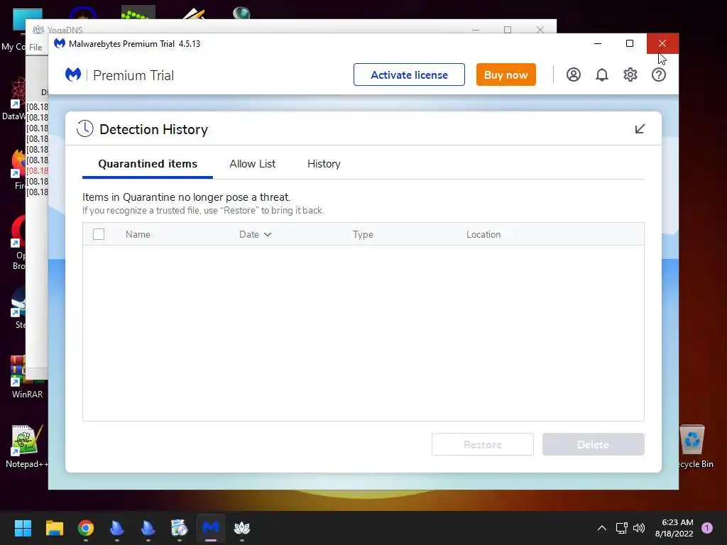The image size is (727, 545).
Task: Select the WinRAR desktop icon
Action: click(x=27, y=378)
